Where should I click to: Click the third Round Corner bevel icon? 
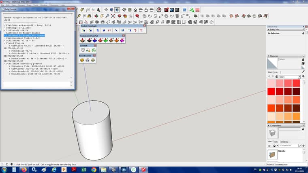pos(93,60)
